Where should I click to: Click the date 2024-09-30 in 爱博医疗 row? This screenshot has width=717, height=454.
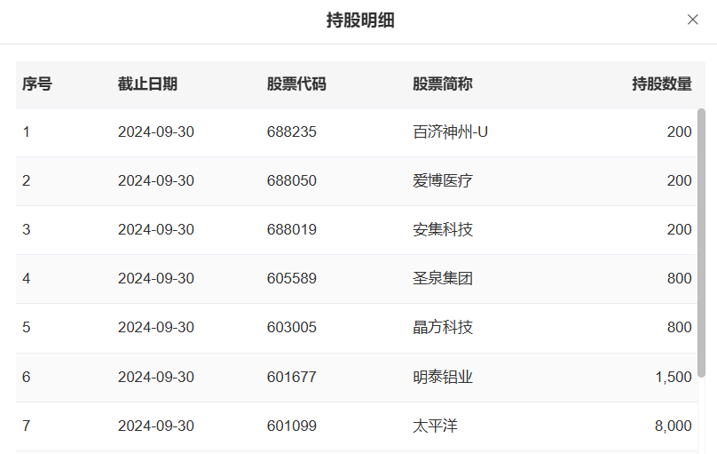coord(156,180)
